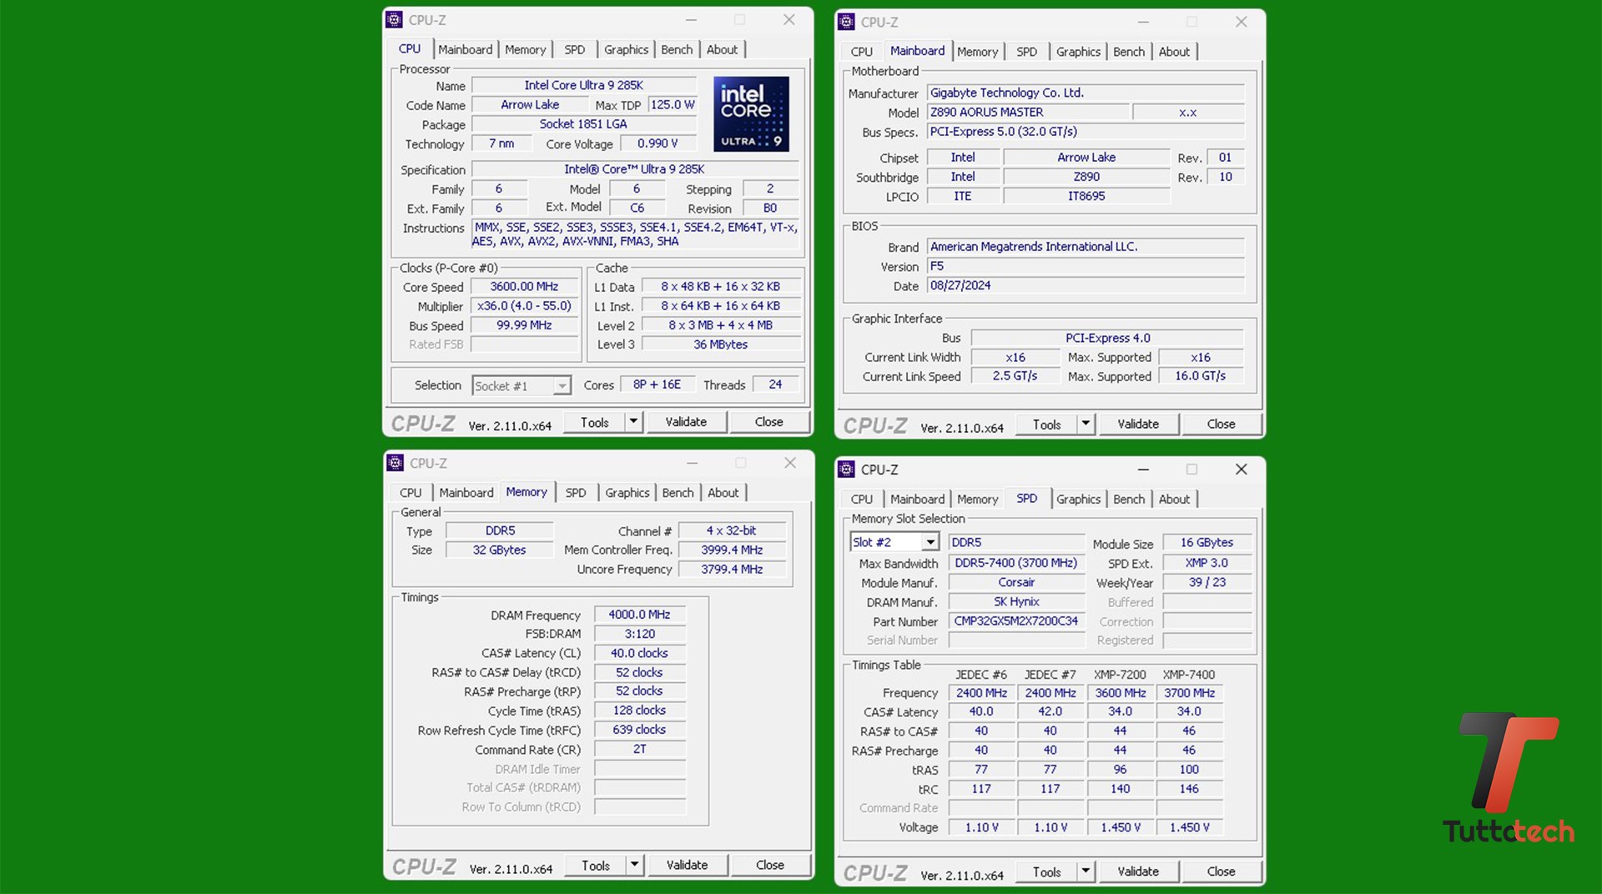Viewport: 1602px width, 894px height.
Task: Click Close button in Mainboard window
Action: [1221, 424]
